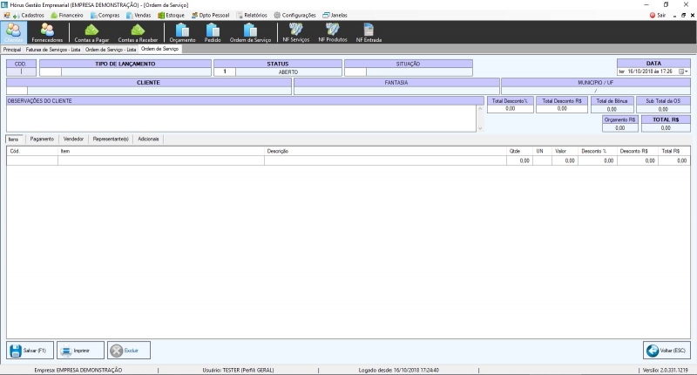Image resolution: width=697 pixels, height=375 pixels.
Task: Open the Fornecedores toolbar icon
Action: (x=47, y=32)
